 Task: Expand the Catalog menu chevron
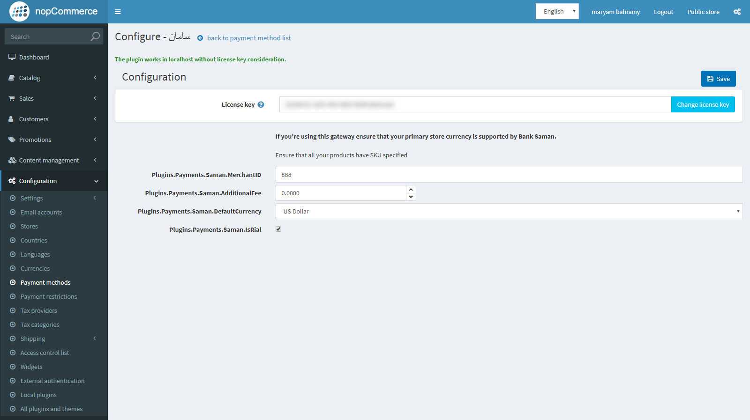click(95, 78)
